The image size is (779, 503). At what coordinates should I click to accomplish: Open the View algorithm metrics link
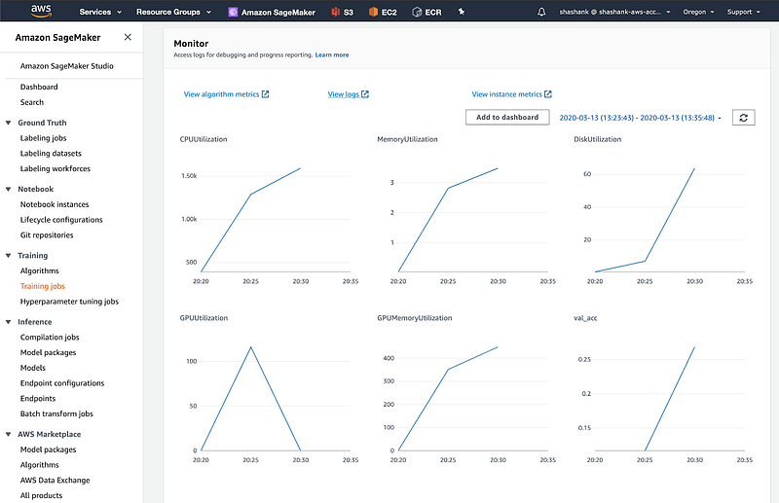point(226,94)
